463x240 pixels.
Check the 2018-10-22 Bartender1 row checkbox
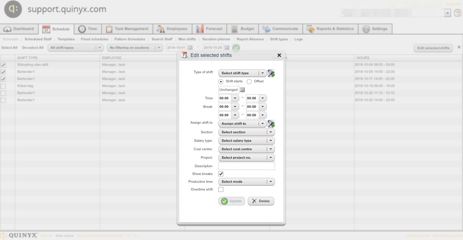[x=3, y=93]
